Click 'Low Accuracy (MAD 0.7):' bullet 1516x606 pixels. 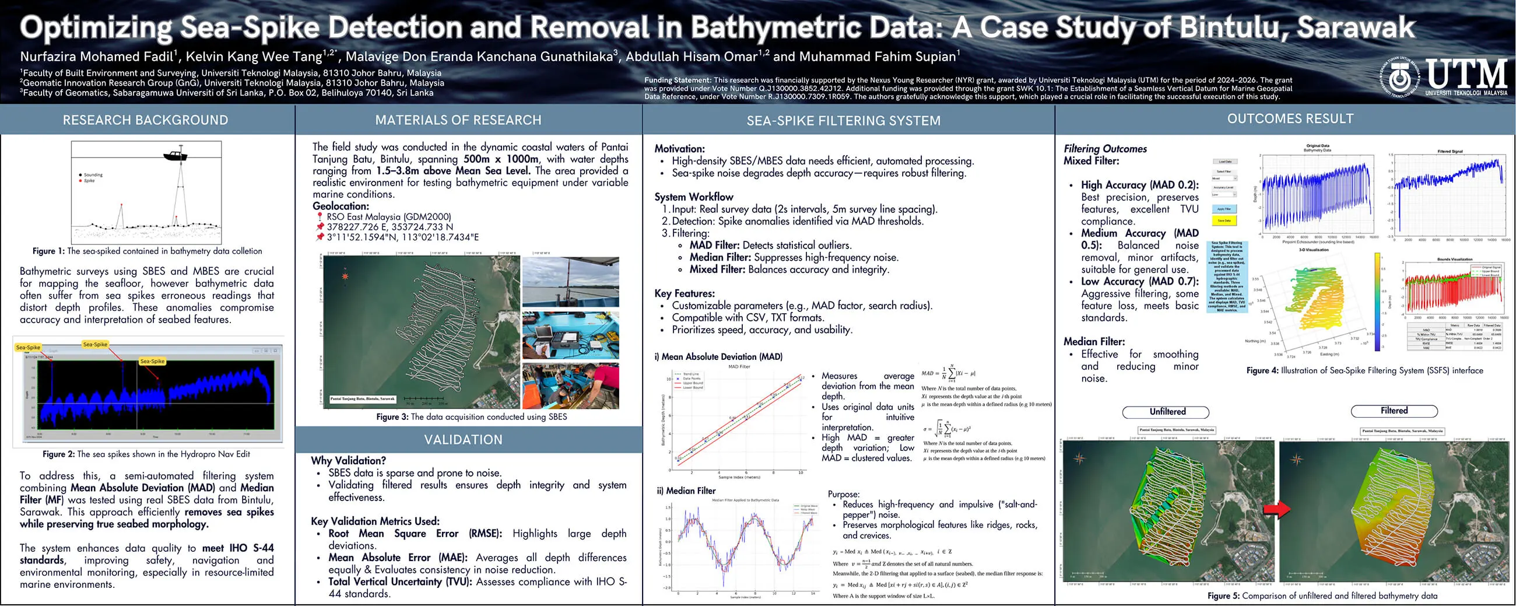(x=1139, y=282)
